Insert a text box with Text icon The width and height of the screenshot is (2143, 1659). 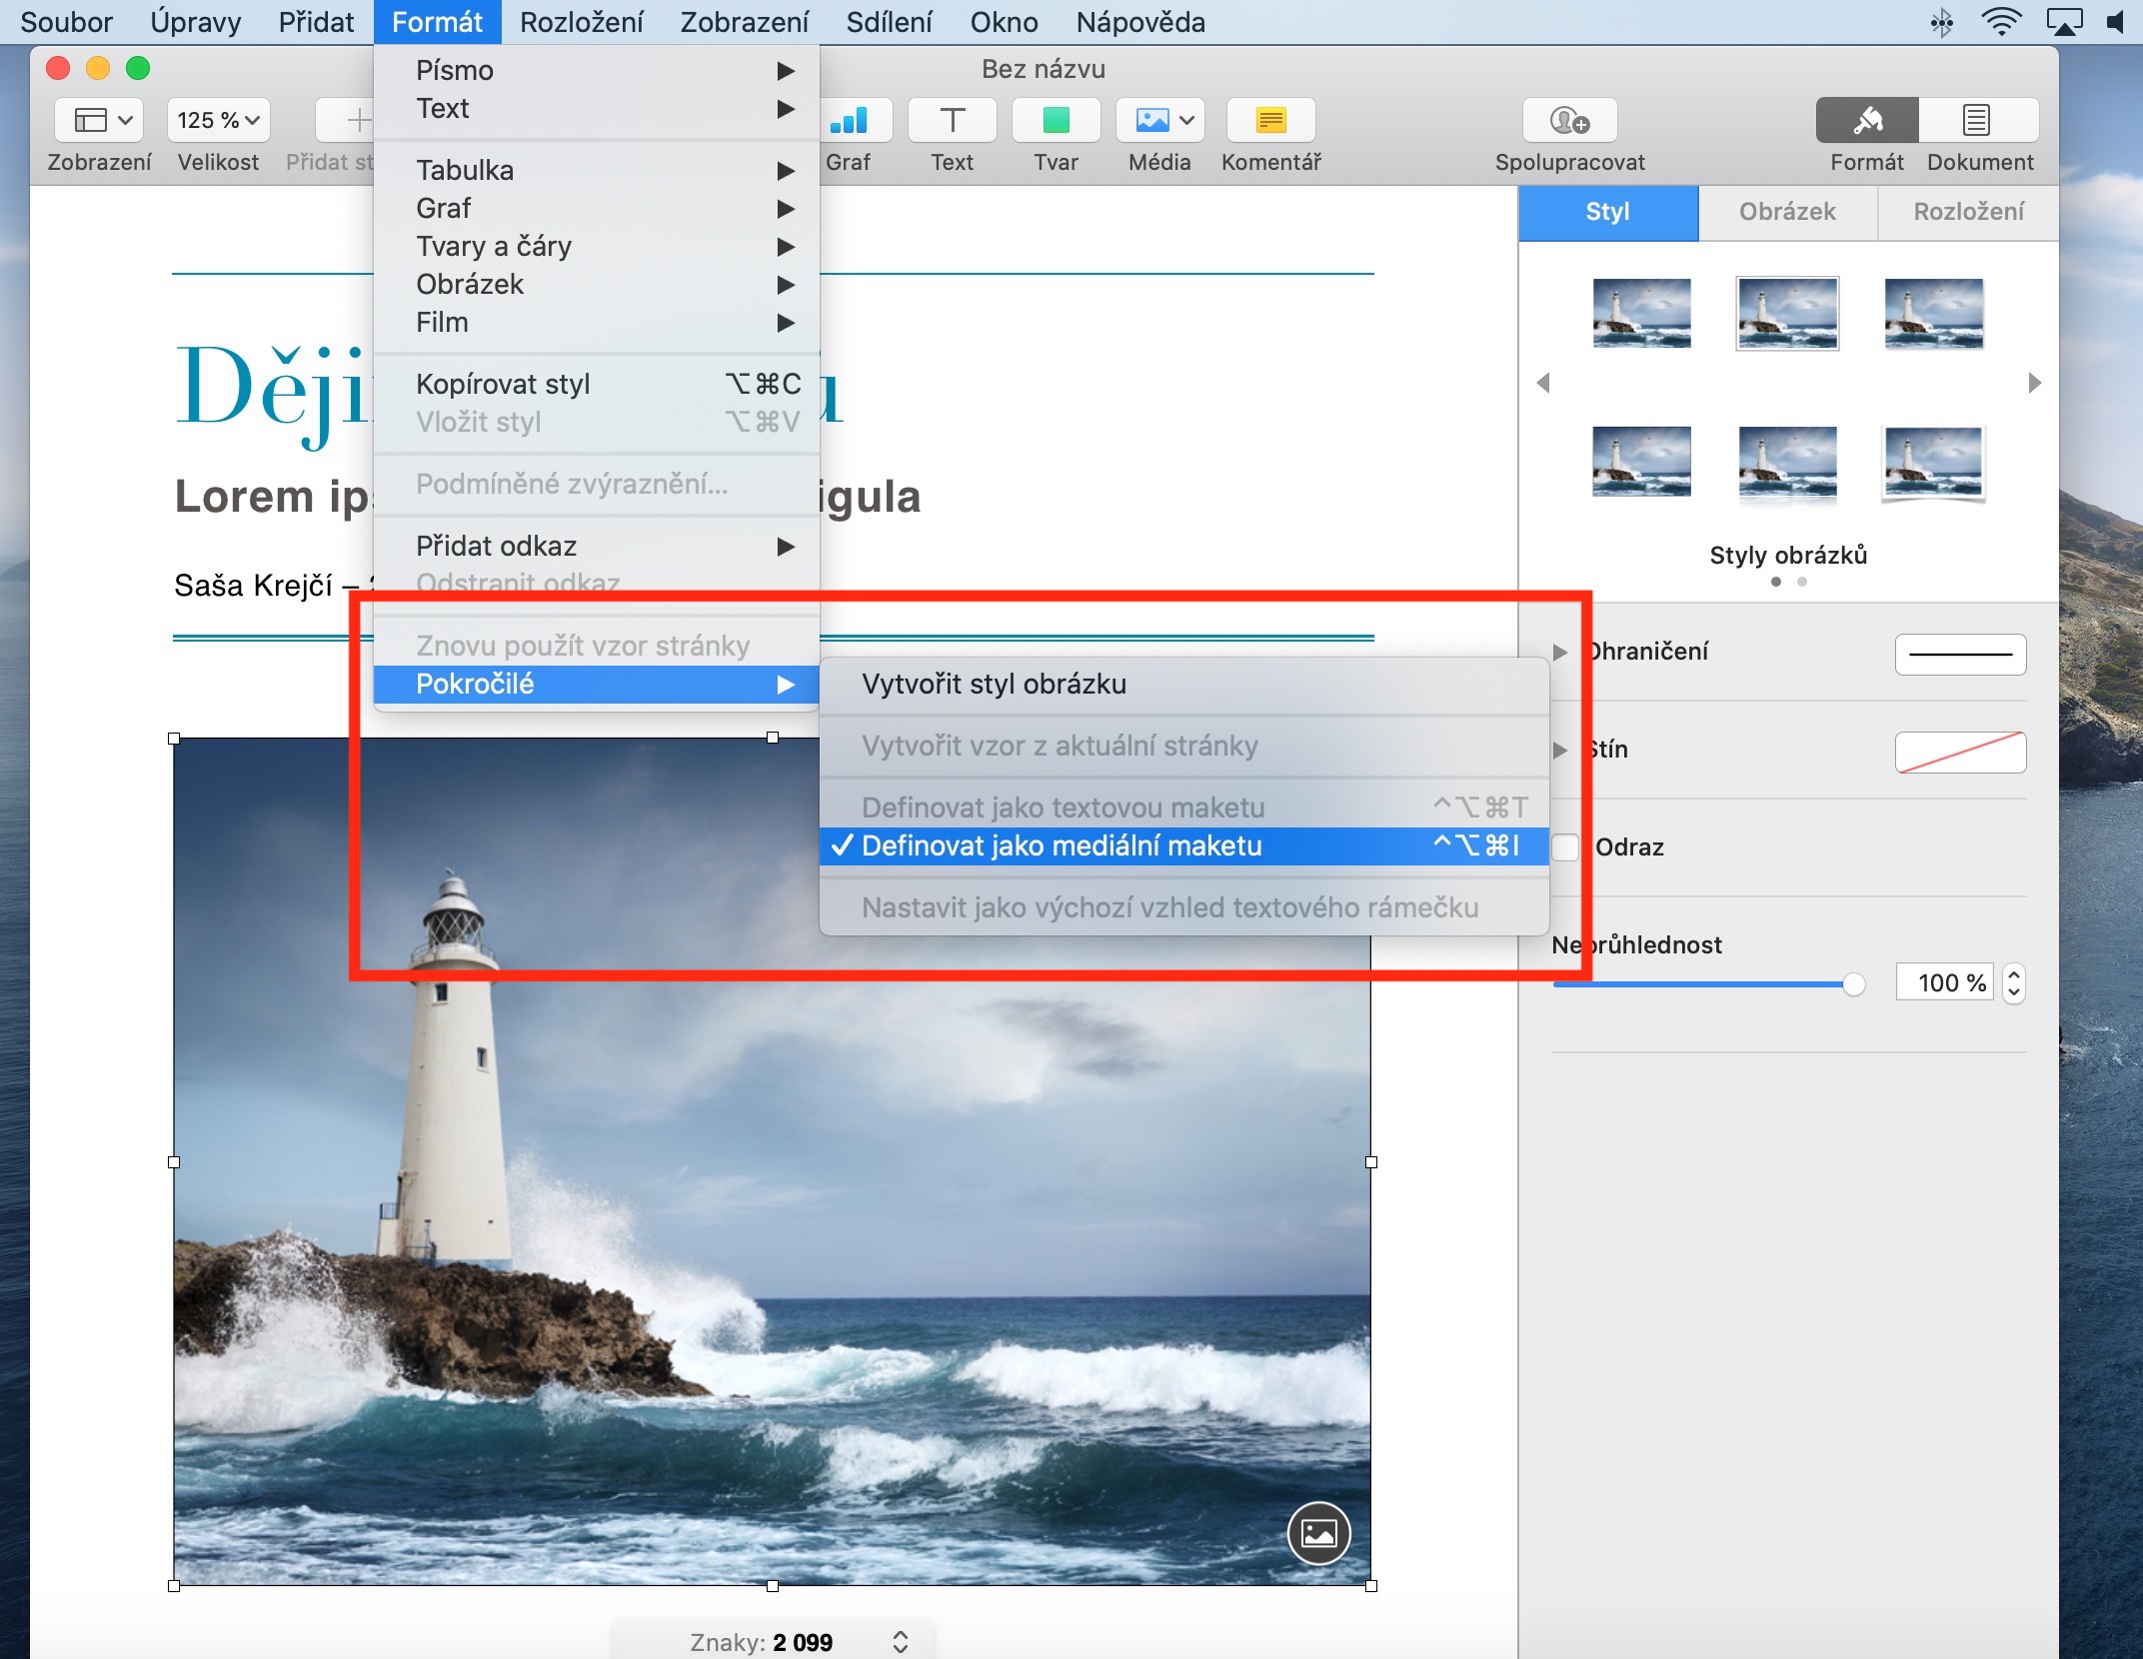point(952,121)
